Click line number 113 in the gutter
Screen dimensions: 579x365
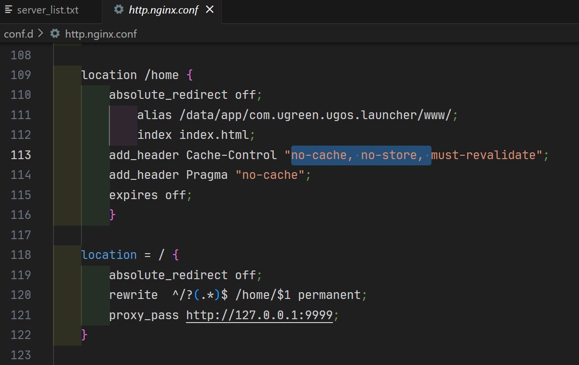coord(21,155)
